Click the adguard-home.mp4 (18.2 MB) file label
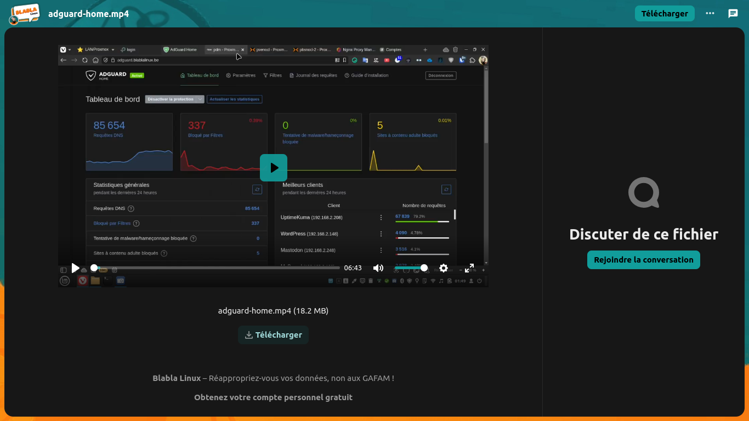The width and height of the screenshot is (749, 421). coord(273,311)
